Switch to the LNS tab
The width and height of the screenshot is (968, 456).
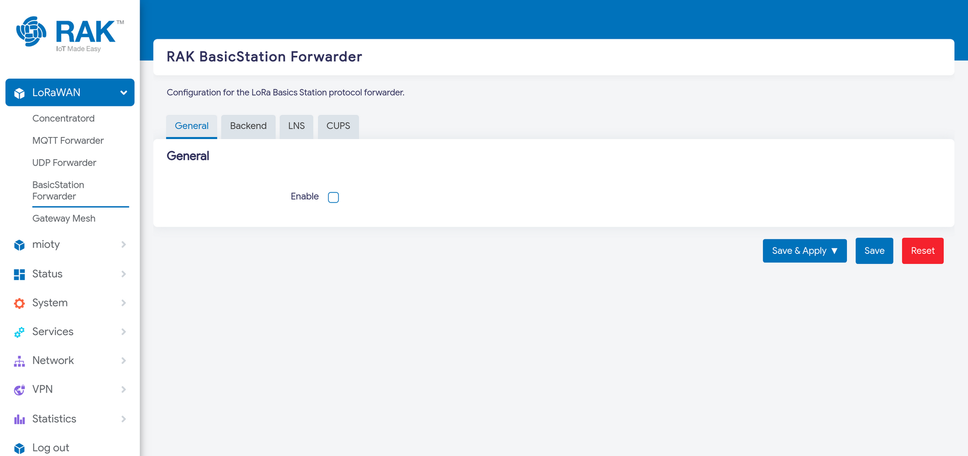[296, 126]
